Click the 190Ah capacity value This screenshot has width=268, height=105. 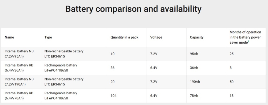(195, 82)
